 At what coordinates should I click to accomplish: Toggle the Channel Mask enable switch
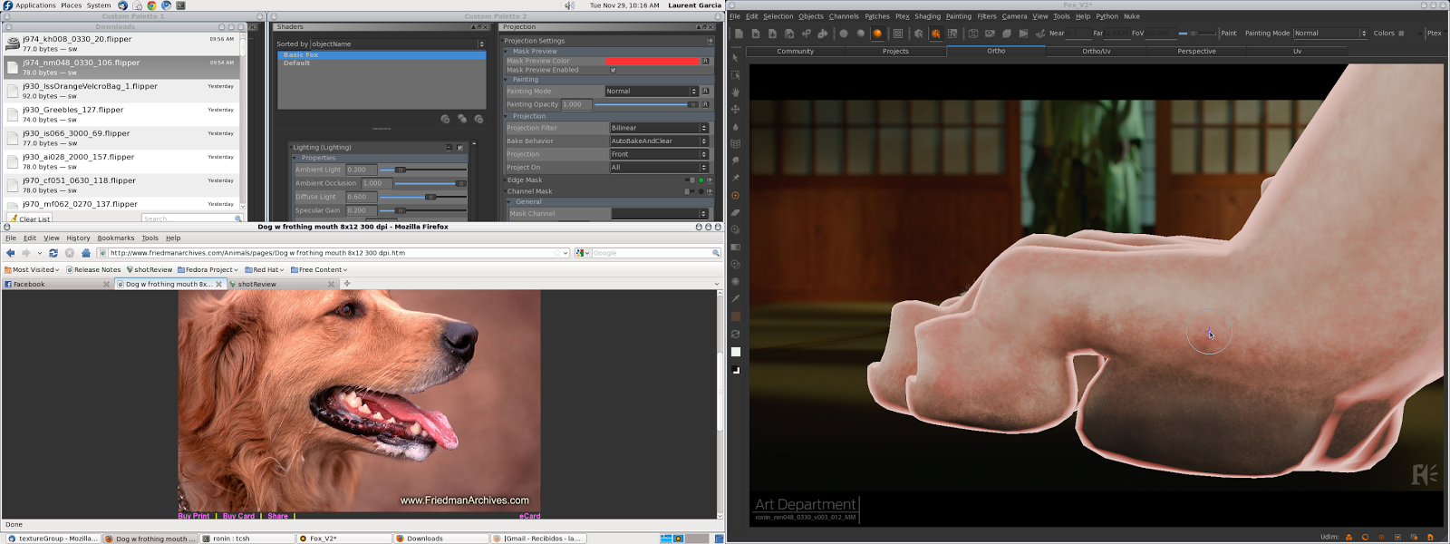[690, 191]
